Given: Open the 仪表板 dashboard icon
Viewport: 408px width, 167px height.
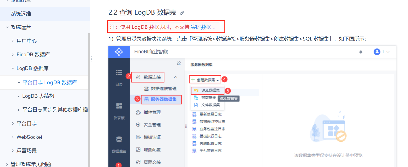Looking at the screenshot, I should [x=119, y=106].
